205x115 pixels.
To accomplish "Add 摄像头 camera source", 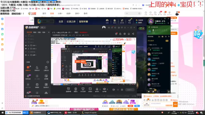I will [x=76, y=90].
